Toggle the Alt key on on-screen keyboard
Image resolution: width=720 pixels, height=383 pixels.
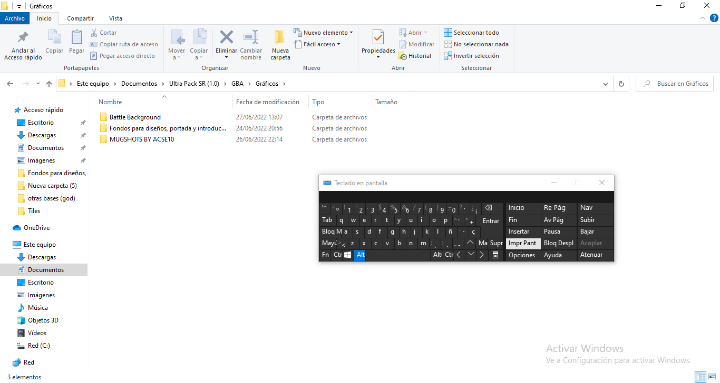360,255
